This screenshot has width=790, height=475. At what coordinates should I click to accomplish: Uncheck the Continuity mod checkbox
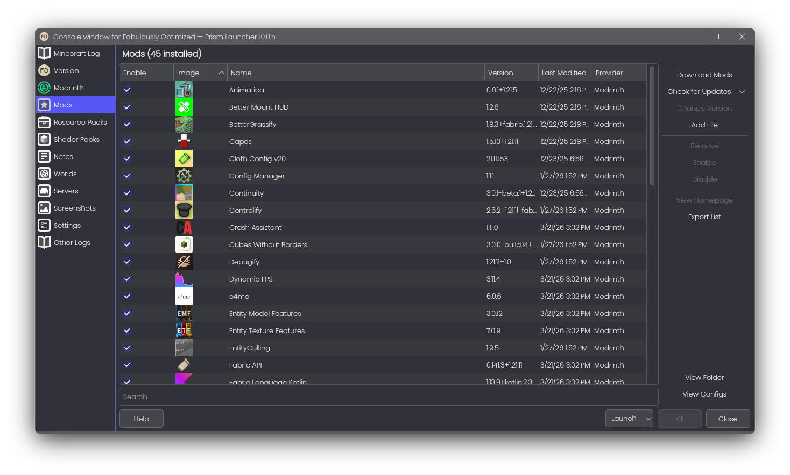(127, 193)
